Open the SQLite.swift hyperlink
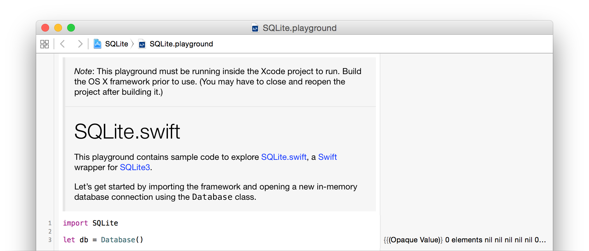The width and height of the screenshot is (589, 251). click(x=284, y=157)
